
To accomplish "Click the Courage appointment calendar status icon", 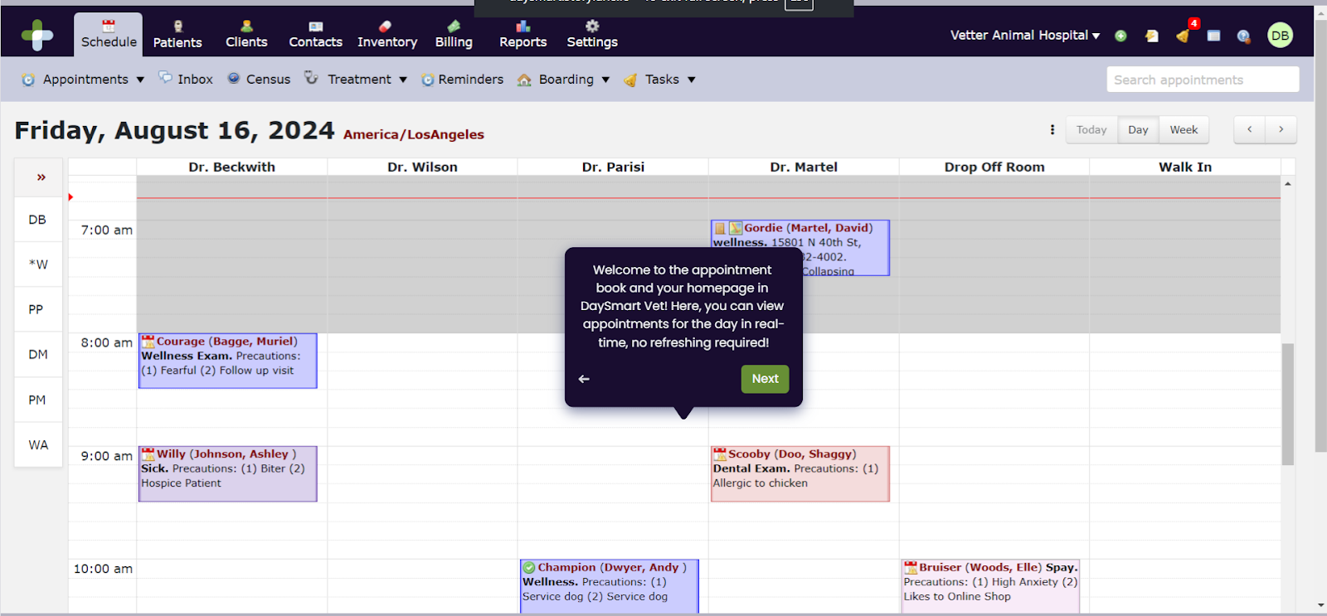I will click(x=148, y=341).
